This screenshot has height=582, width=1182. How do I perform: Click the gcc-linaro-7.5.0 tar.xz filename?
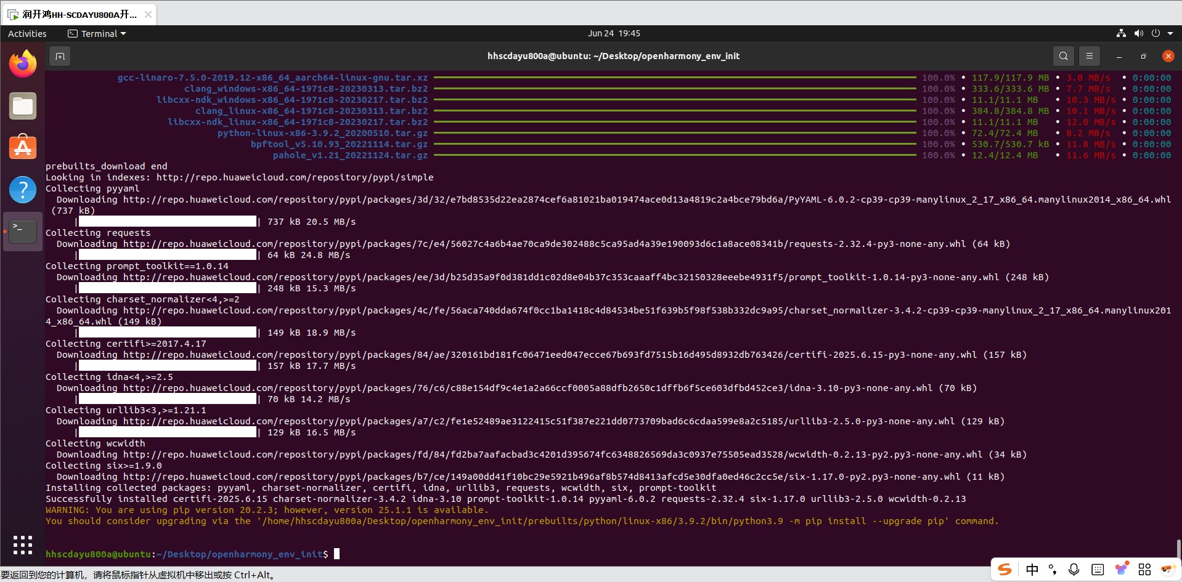272,78
